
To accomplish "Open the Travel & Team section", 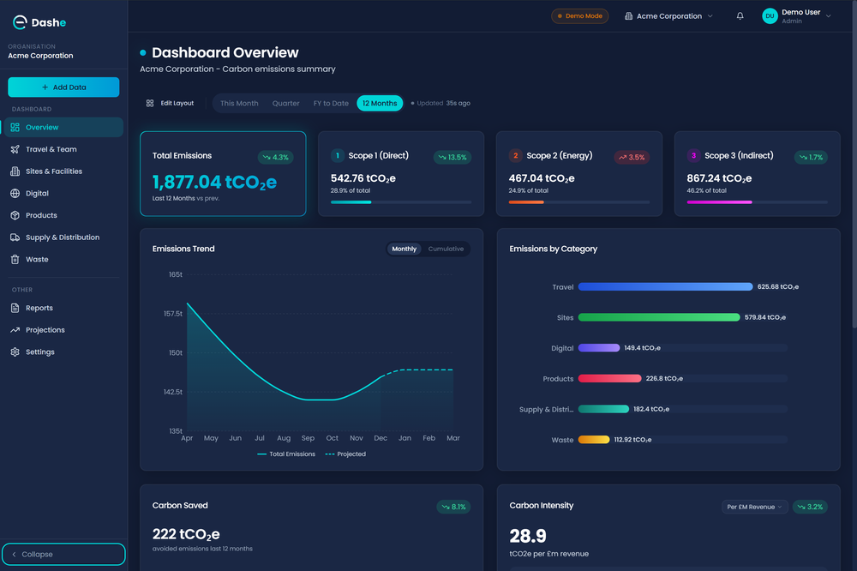I will (51, 149).
